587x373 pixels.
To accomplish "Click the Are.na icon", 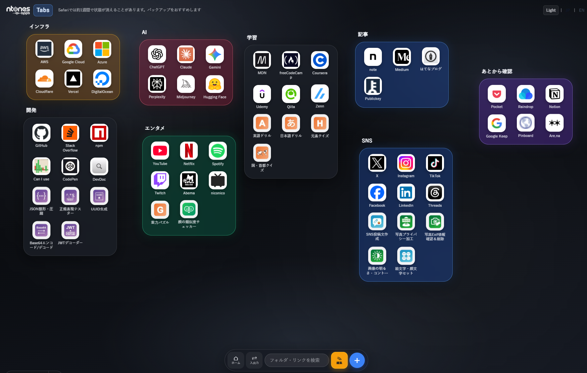I will point(555,123).
